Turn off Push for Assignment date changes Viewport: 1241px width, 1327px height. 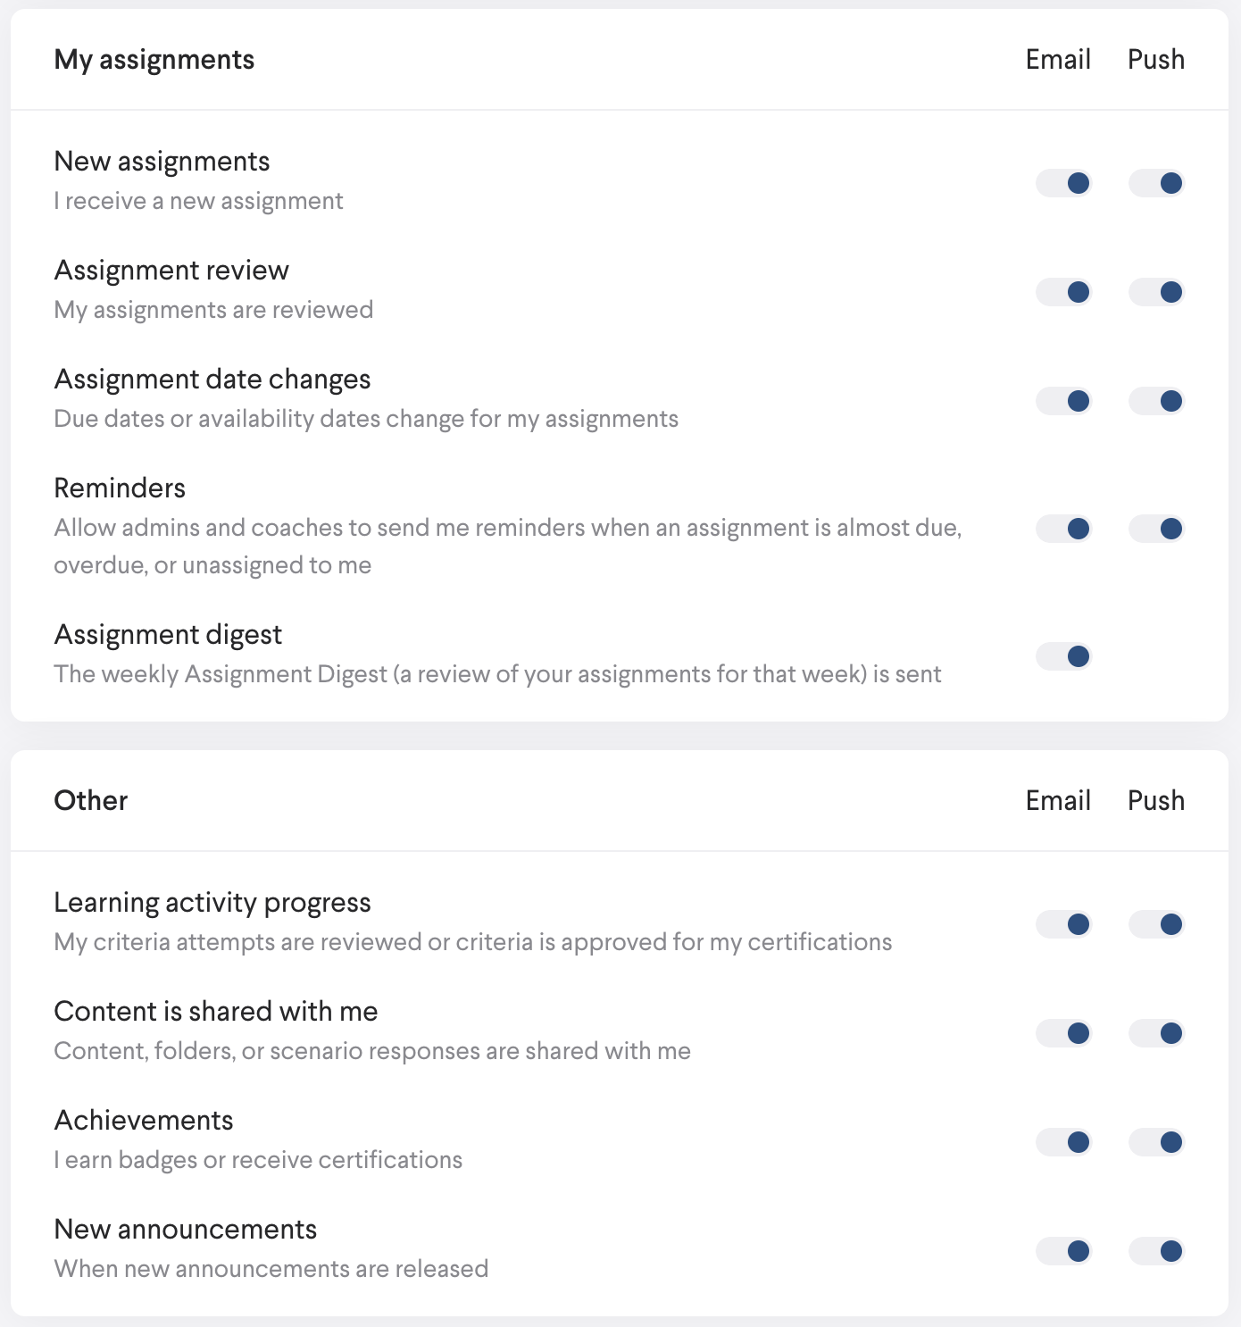[1156, 401]
